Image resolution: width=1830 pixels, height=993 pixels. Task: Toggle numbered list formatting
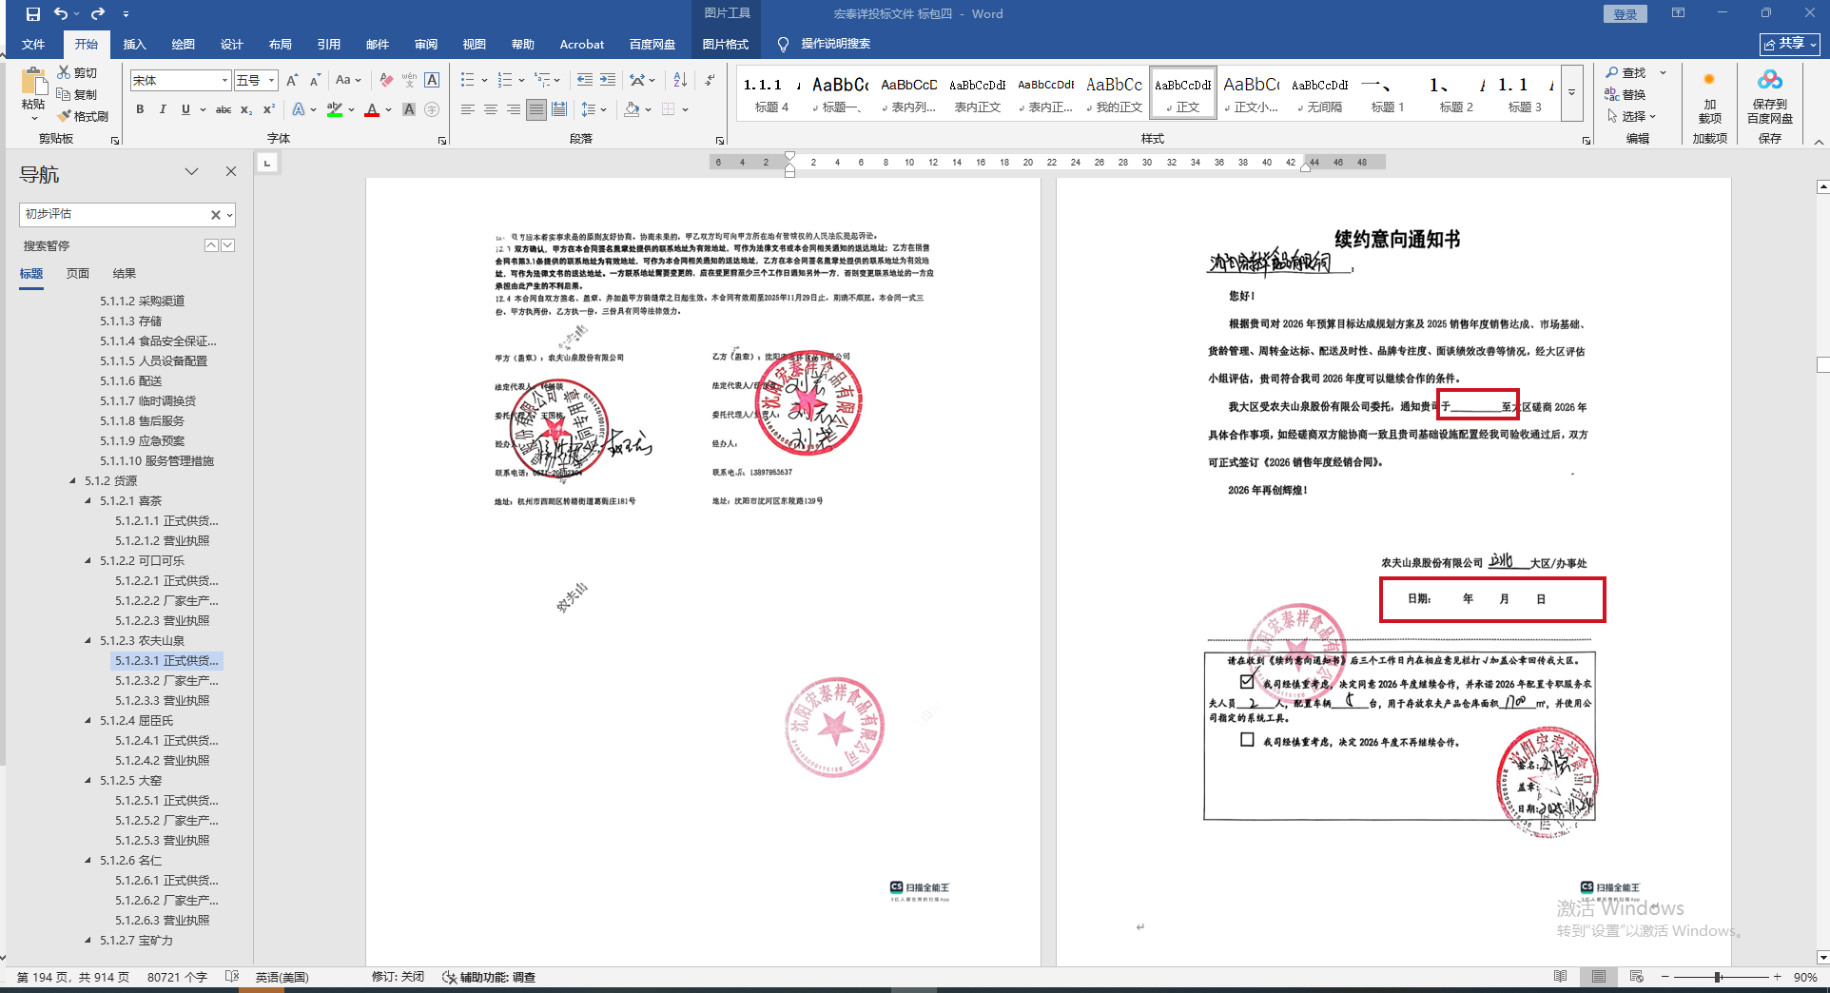504,80
